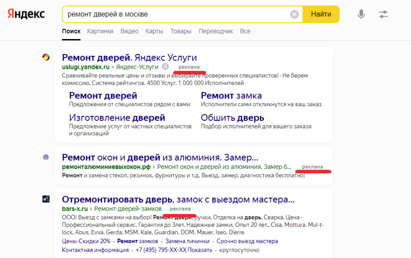411x258 pixels.
Task: Open the 'Замена личинки' link
Action: pyautogui.click(x=187, y=241)
